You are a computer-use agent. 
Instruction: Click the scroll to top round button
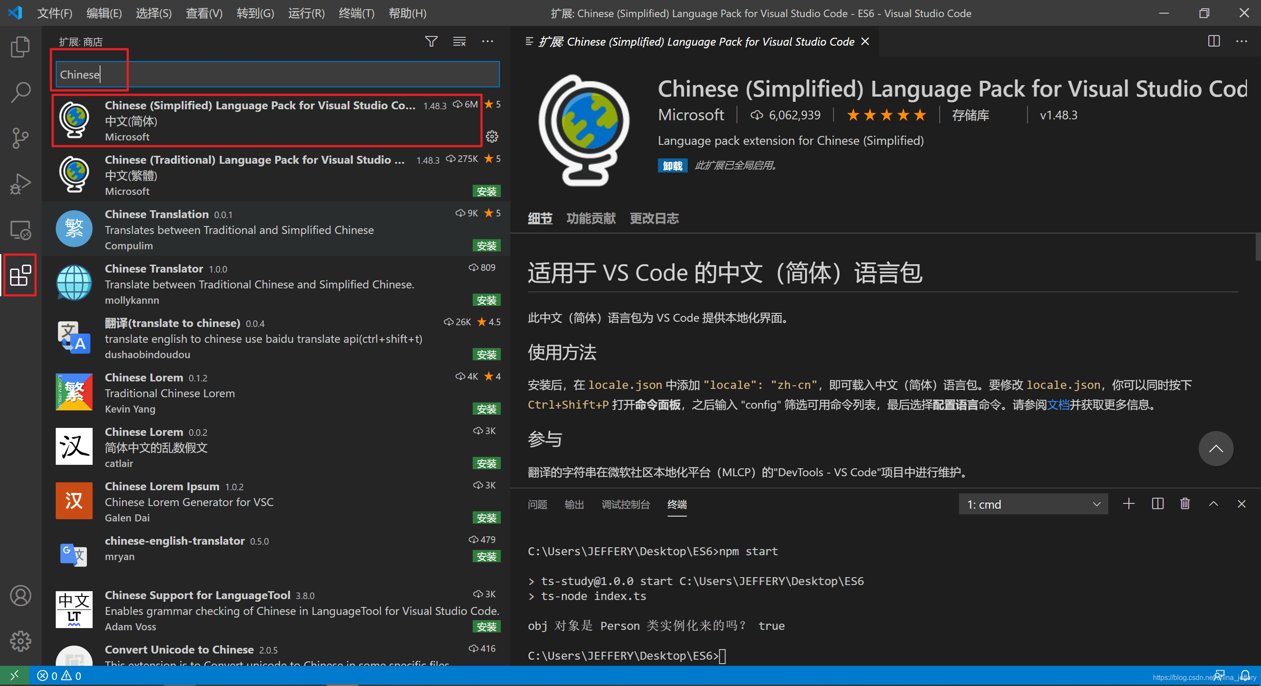pos(1215,449)
